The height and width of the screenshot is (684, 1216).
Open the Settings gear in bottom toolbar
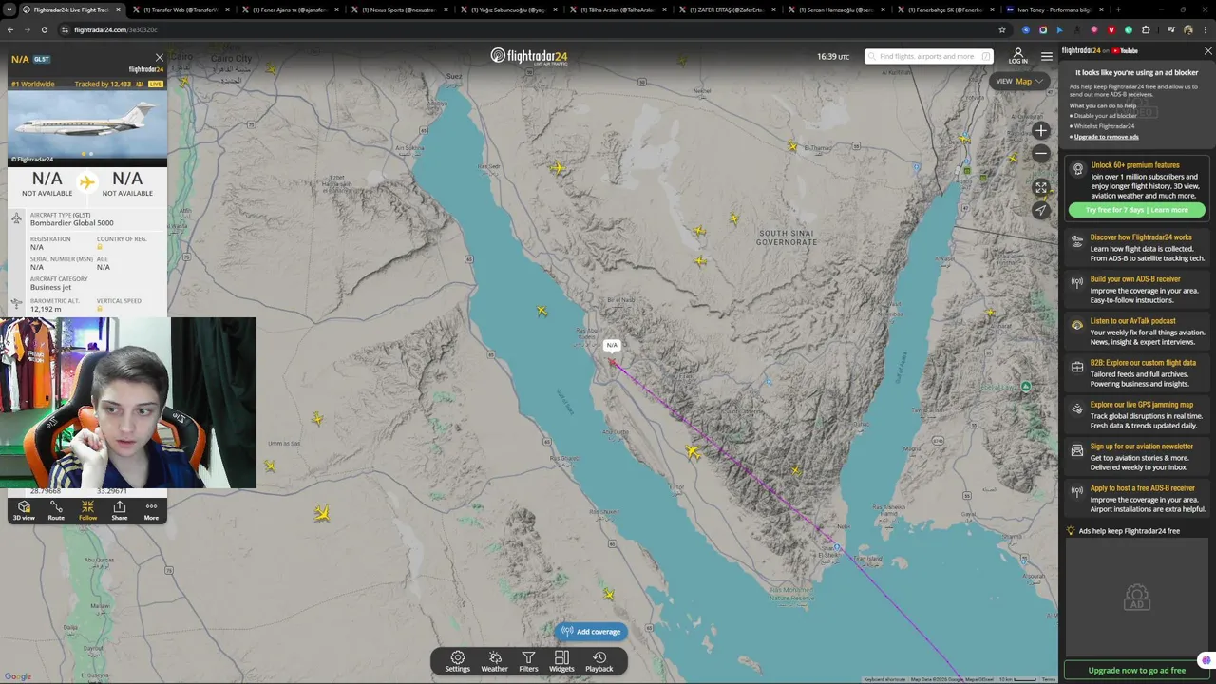point(457,661)
